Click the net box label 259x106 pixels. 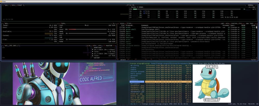[x=5, y=45]
